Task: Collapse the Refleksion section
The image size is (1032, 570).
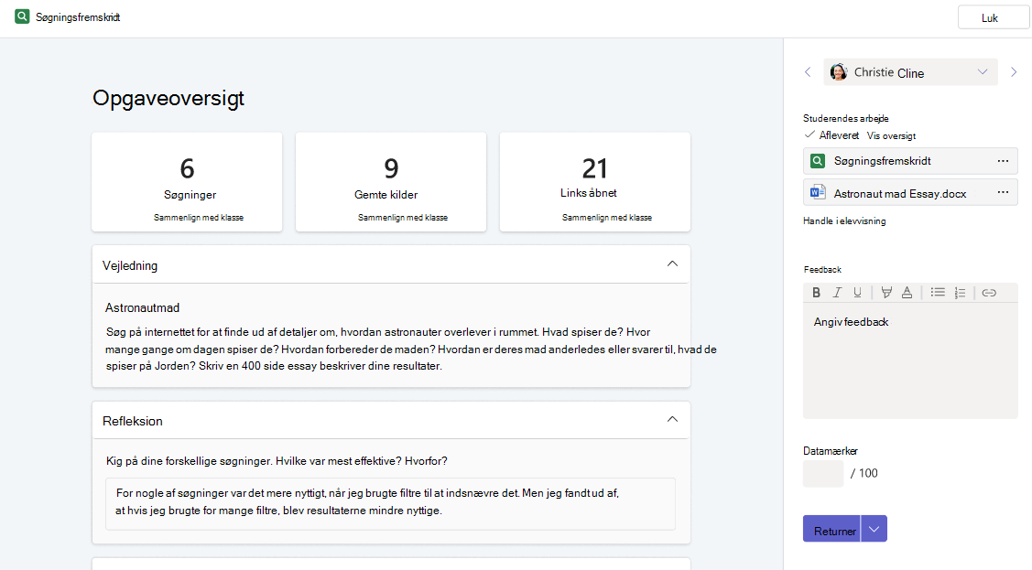Action: pos(672,419)
